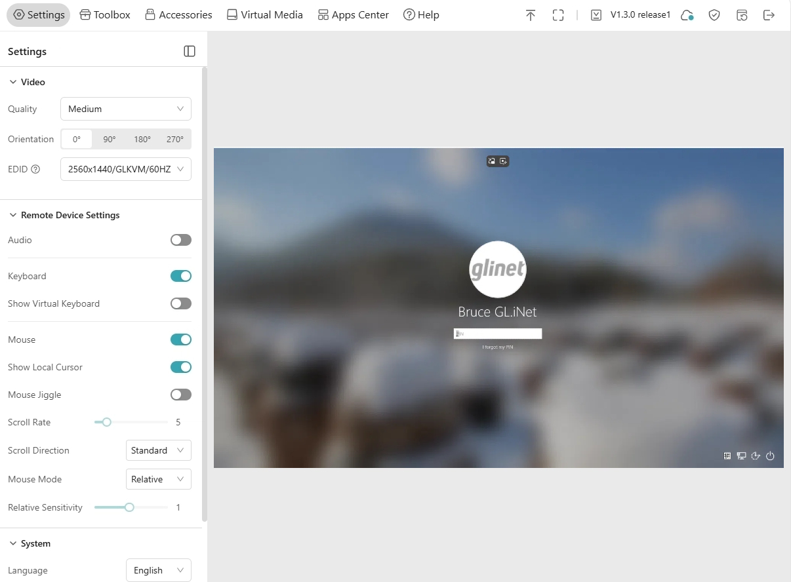Viewport: 791px width, 582px height.
Task: Click the picture-in-picture icon on video overlay
Action: [492, 161]
